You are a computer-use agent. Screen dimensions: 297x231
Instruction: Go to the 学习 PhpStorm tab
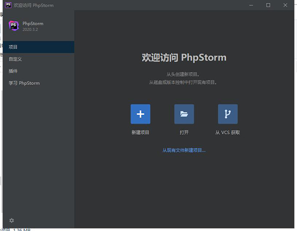click(39, 83)
